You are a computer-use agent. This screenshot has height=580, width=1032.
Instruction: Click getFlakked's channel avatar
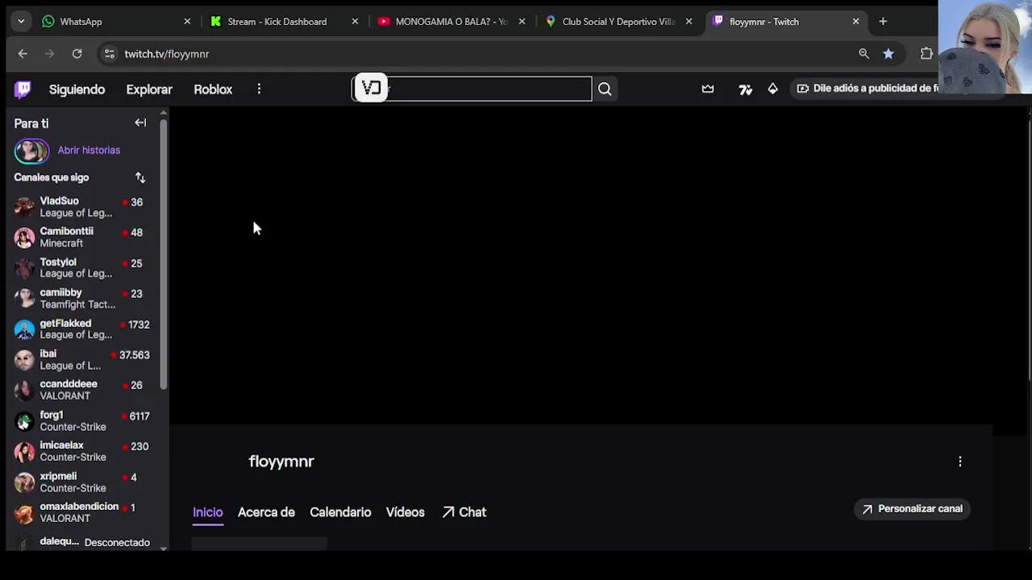(24, 329)
